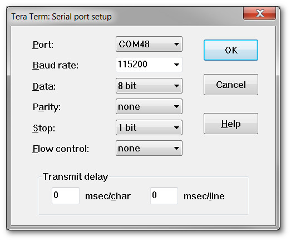
Task: Click the msec/char label
Action: (108, 196)
